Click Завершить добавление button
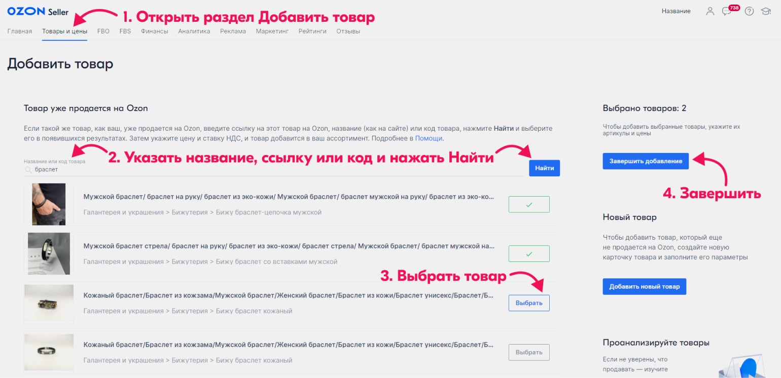This screenshot has width=781, height=378. (646, 161)
